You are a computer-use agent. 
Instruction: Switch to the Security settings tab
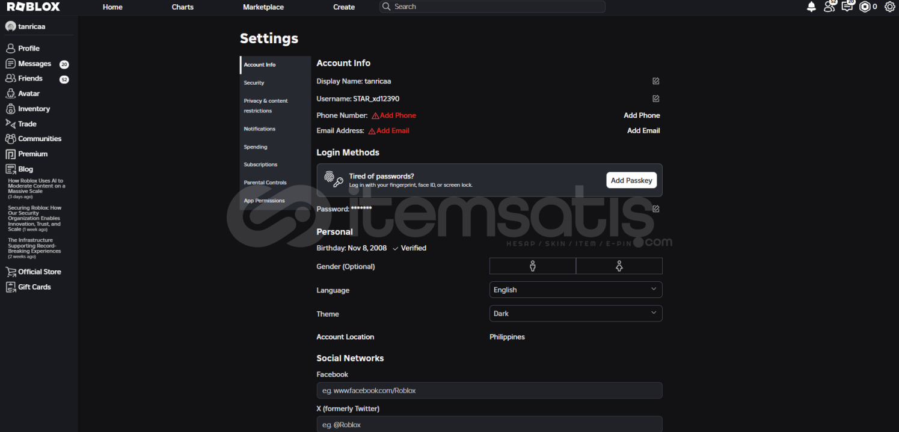(x=275, y=83)
